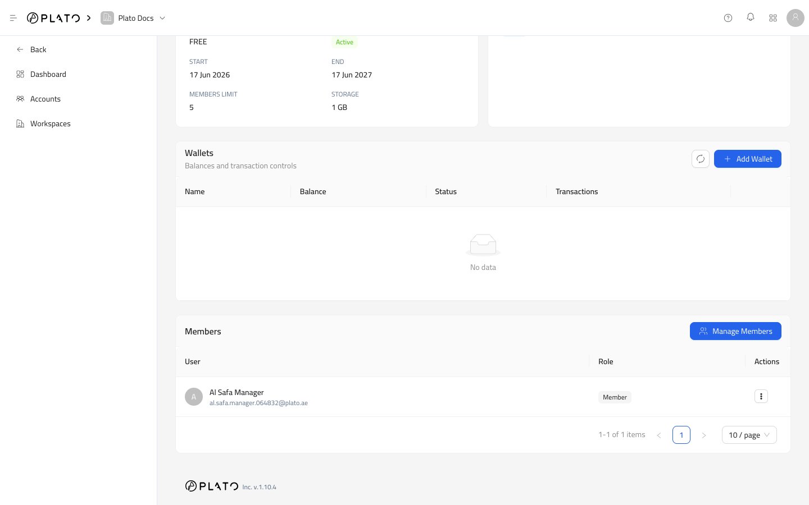This screenshot has height=505, width=809.
Task: Click the Transactions column header
Action: tap(576, 191)
